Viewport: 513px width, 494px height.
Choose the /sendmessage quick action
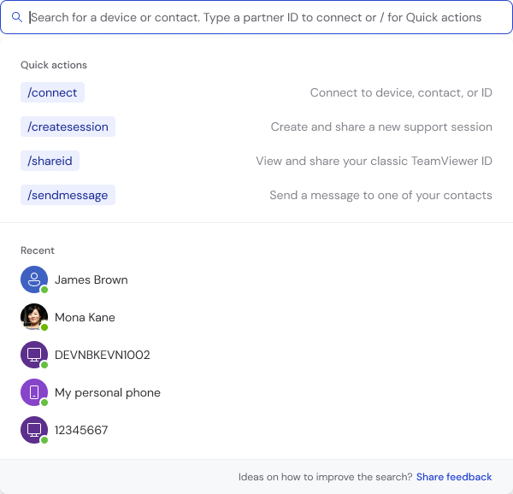pos(68,195)
